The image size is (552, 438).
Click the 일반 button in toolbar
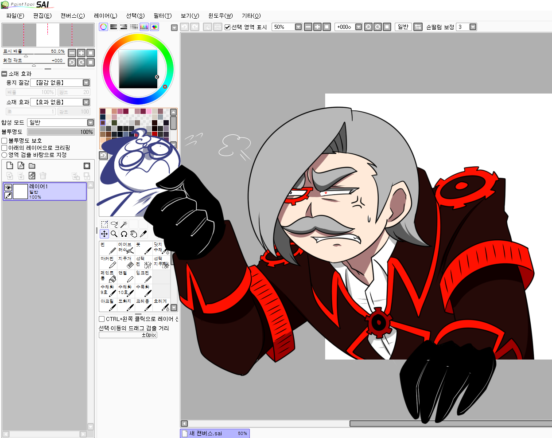pos(403,27)
